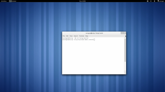Minimize the terminal window
Image resolution: width=165 pixels, height=92 pixels.
122,33
